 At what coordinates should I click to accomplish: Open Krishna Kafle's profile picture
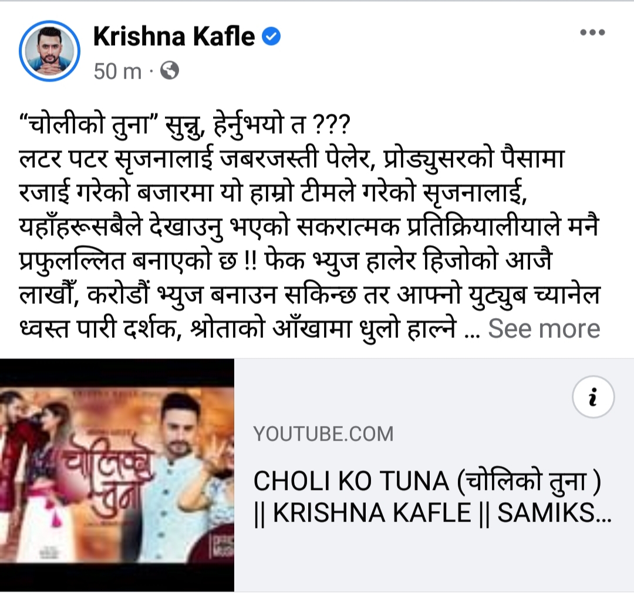click(x=49, y=51)
